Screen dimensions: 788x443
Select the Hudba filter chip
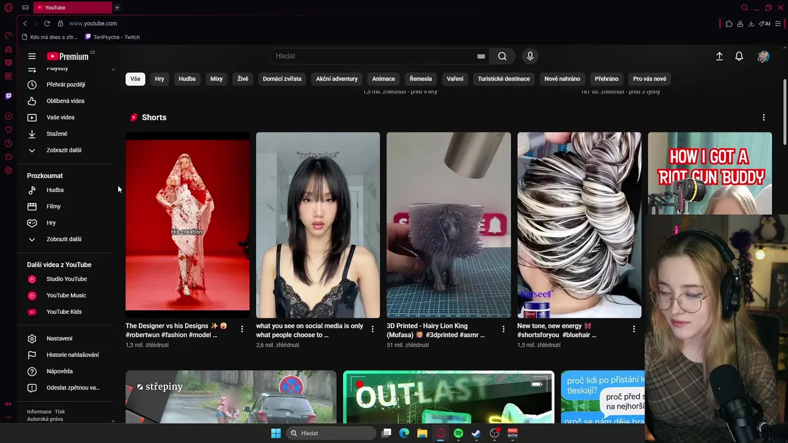[x=187, y=79]
